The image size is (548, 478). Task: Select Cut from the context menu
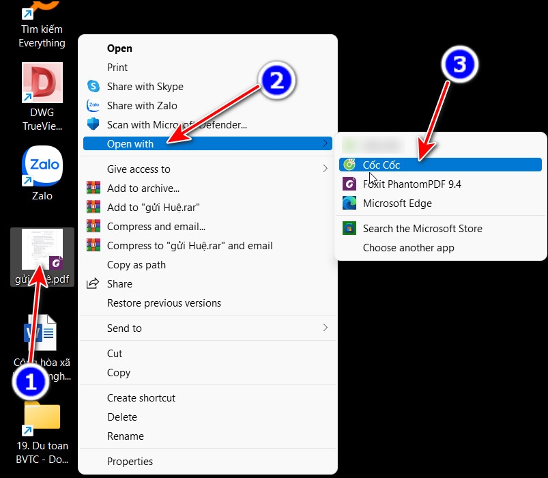point(207,354)
